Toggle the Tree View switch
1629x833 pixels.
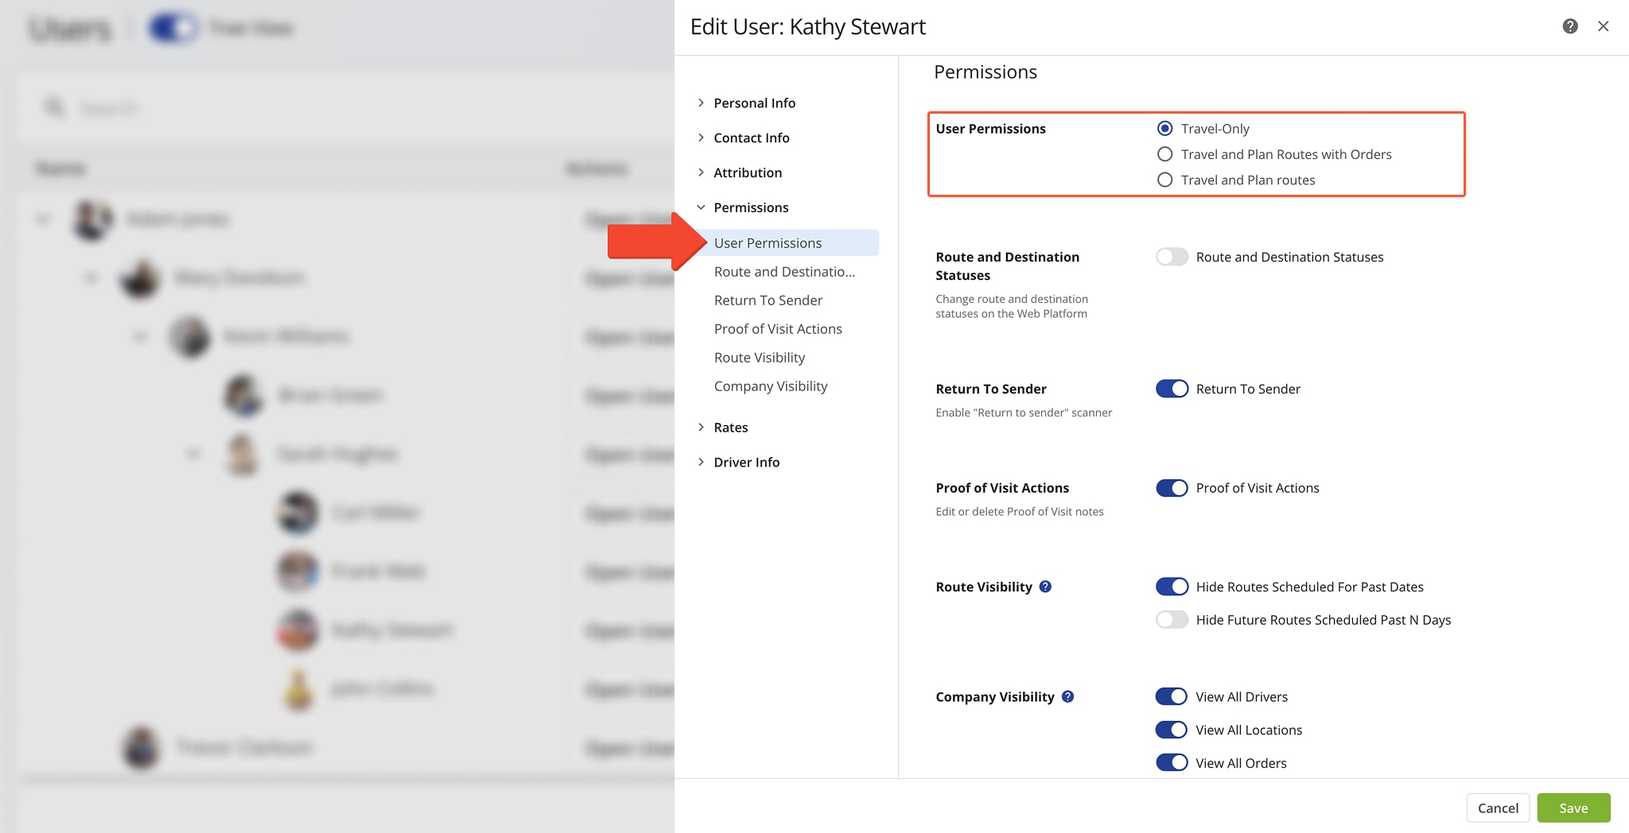[173, 28]
